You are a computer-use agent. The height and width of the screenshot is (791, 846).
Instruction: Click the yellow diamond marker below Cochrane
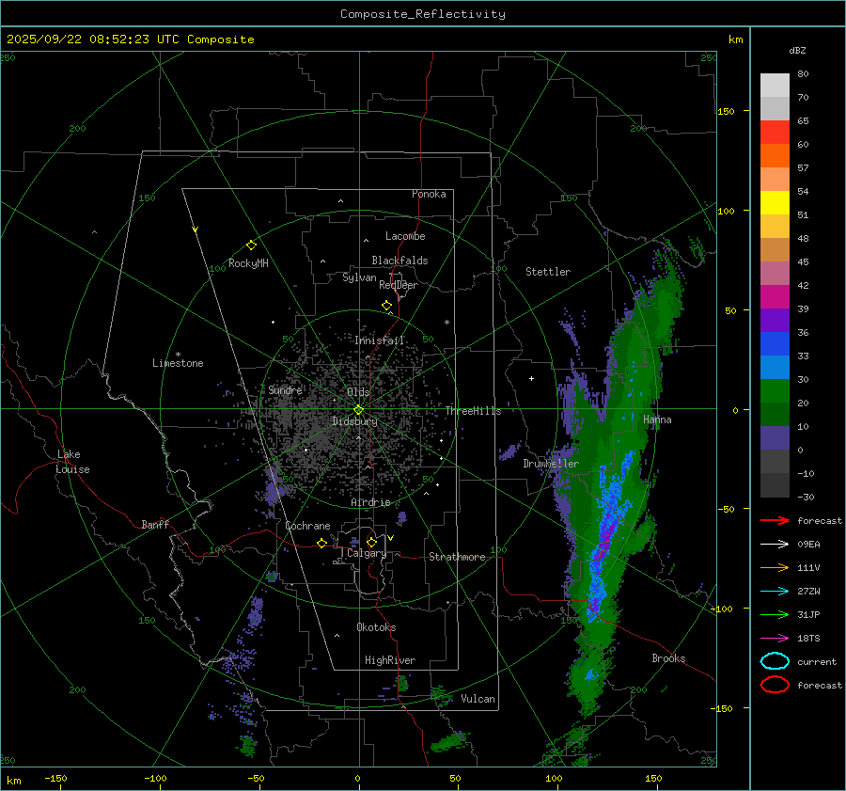tap(321, 544)
